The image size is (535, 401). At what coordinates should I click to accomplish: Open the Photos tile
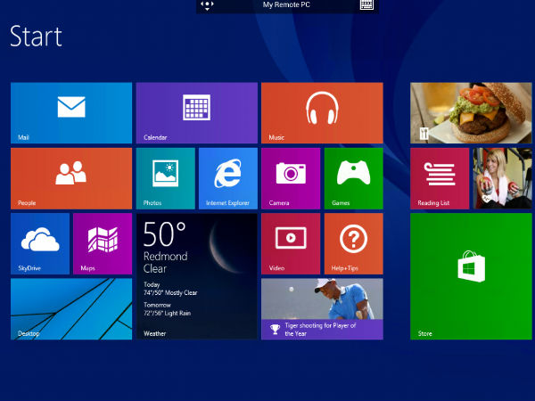165,178
